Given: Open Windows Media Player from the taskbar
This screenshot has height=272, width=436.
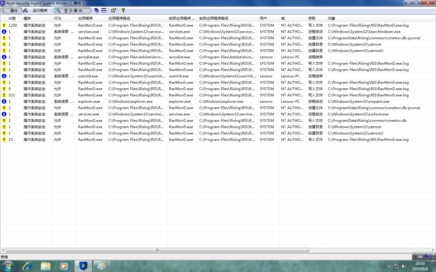Looking at the screenshot, I should pyautogui.click(x=64, y=266).
